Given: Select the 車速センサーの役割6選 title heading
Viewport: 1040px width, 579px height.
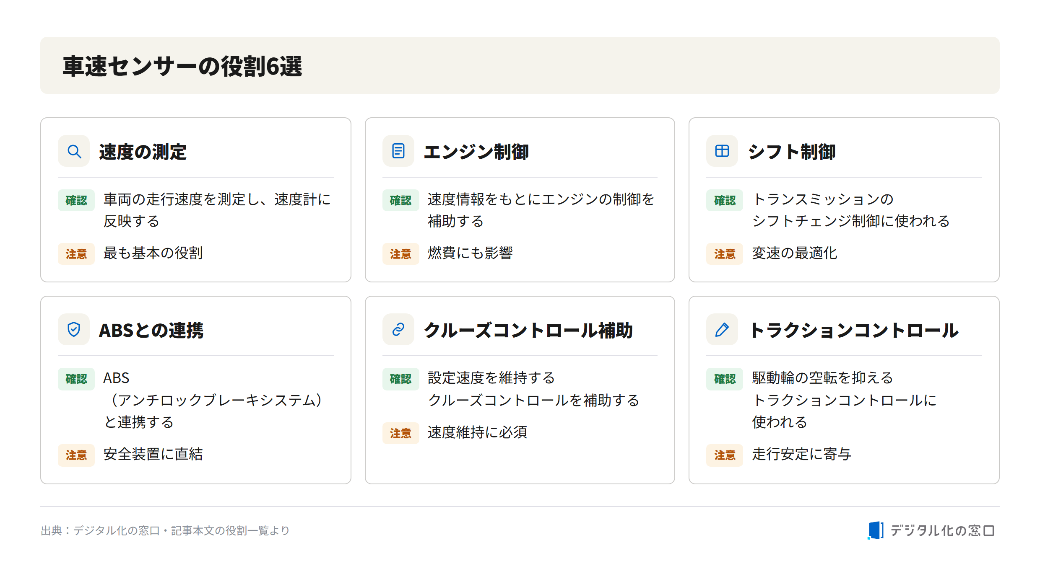Looking at the screenshot, I should pos(182,66).
